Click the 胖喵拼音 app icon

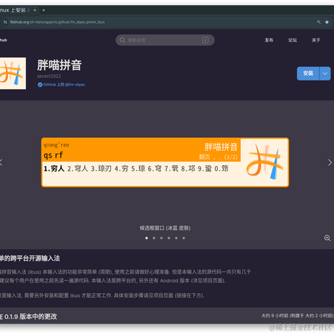coord(12,73)
